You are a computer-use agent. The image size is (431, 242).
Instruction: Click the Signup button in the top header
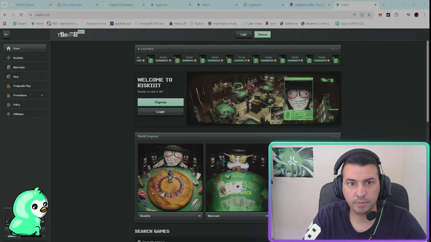(x=262, y=34)
